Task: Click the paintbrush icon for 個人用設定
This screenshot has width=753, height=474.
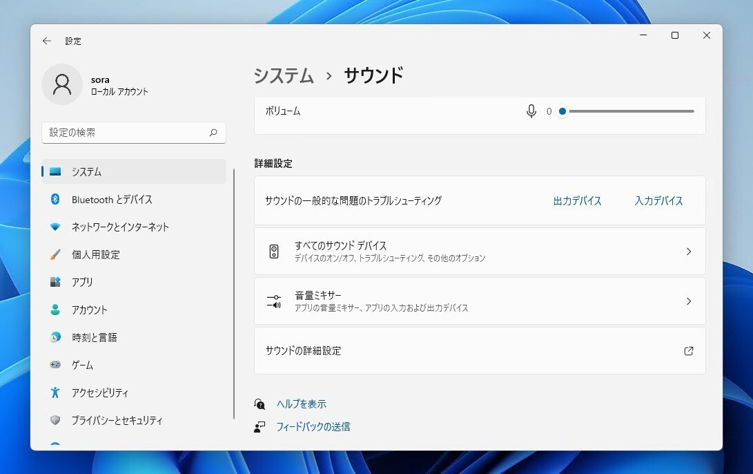Action: (x=55, y=254)
